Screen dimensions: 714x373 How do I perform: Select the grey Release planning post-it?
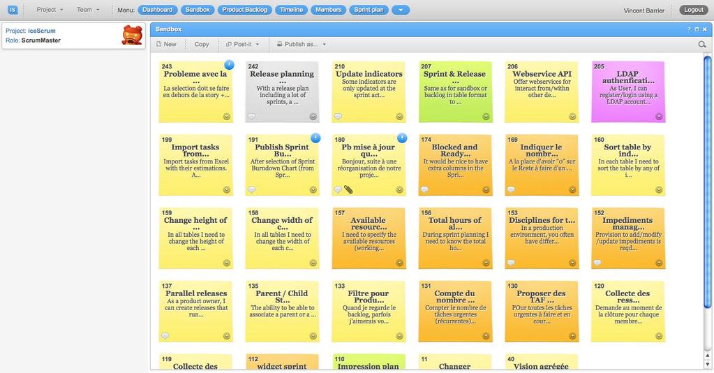(x=283, y=92)
